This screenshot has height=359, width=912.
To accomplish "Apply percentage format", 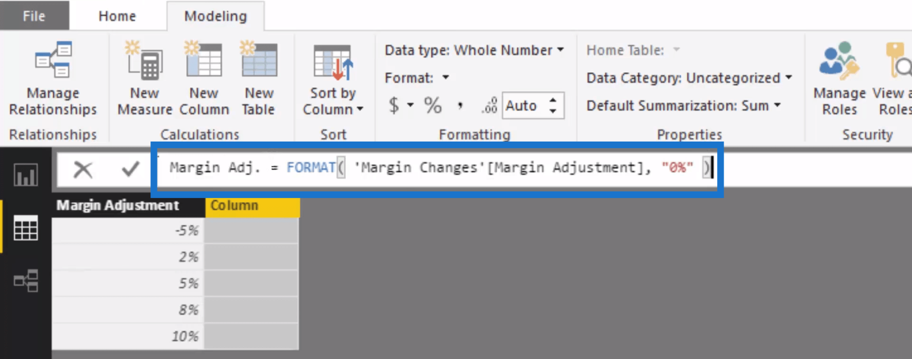I will click(x=433, y=105).
